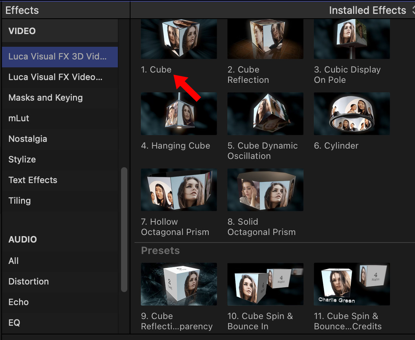The height and width of the screenshot is (340, 415).
Task: Choose the 7. Hollow Octagonal Prism thumbnail
Action: [x=179, y=190]
